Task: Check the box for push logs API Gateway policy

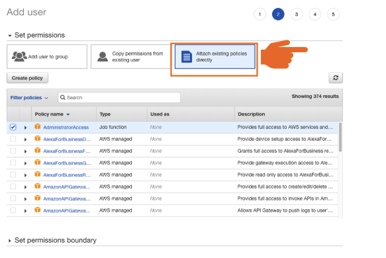Action: point(13,210)
